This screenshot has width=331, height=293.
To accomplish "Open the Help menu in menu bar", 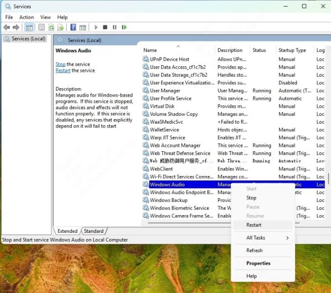I will coord(62,17).
